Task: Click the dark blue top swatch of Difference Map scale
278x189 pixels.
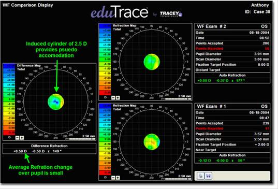Action: pyautogui.click(x=9, y=66)
